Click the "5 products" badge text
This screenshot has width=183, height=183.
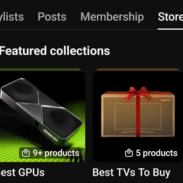coord(157,153)
